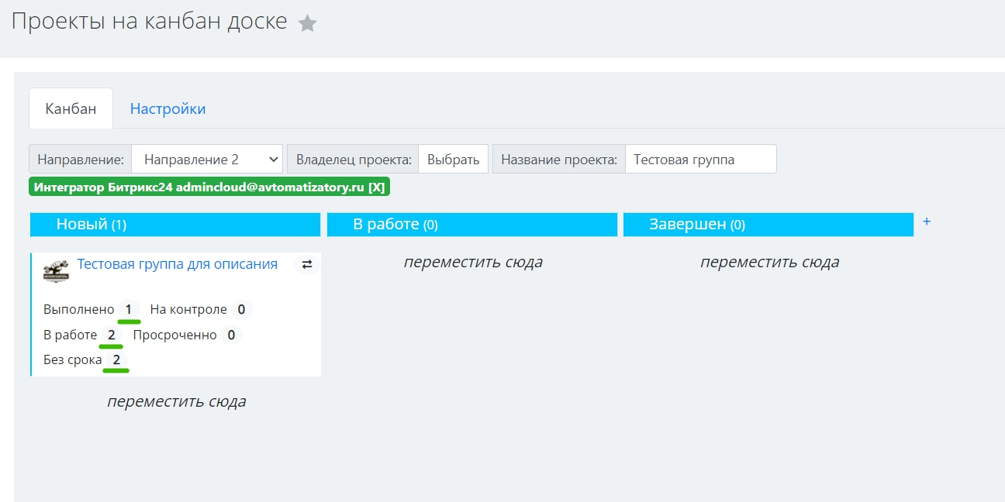
Task: Click переместить сюда under Завершен column
Action: pos(769,263)
